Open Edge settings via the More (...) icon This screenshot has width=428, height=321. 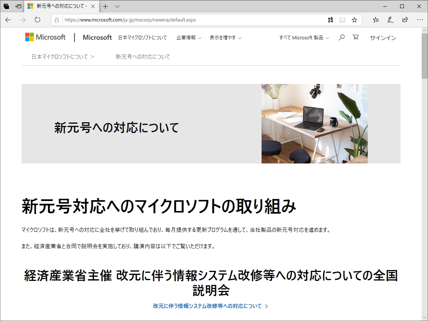420,20
